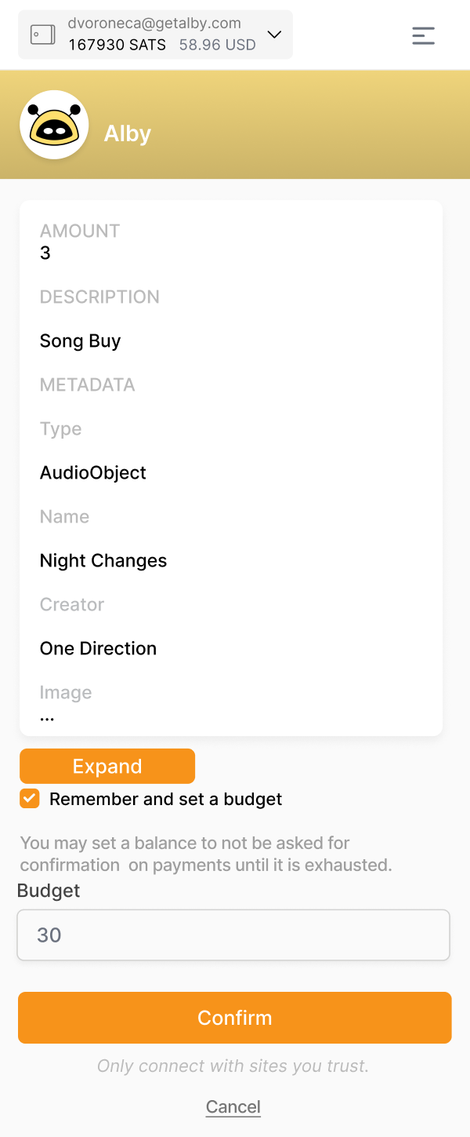Open account selector dvoroneca@getalby.com

[155, 35]
